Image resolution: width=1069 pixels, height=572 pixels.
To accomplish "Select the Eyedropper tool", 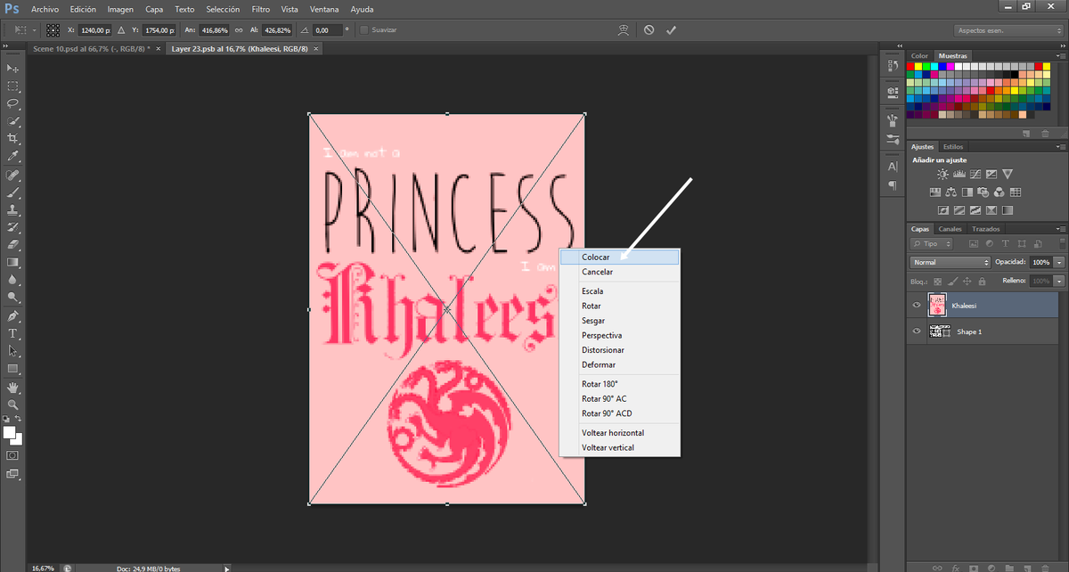I will pos(12,154).
